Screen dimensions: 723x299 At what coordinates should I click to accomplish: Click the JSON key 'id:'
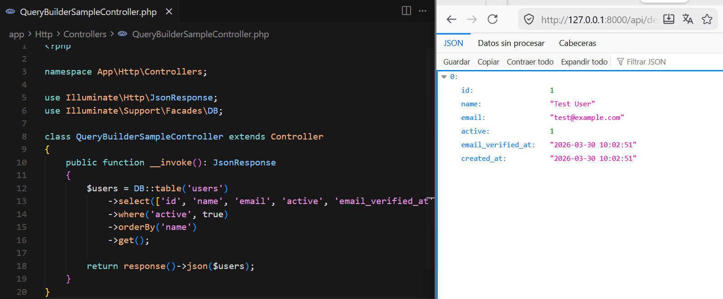[x=467, y=90]
